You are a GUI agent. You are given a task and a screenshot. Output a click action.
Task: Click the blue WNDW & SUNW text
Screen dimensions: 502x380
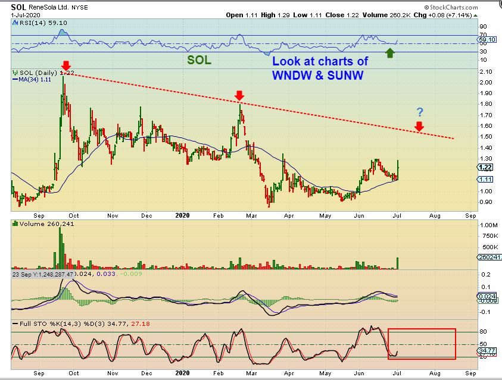(317, 76)
